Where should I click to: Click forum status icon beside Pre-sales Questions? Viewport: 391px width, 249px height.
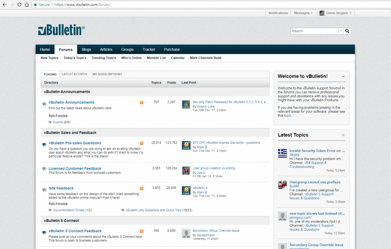(x=44, y=145)
